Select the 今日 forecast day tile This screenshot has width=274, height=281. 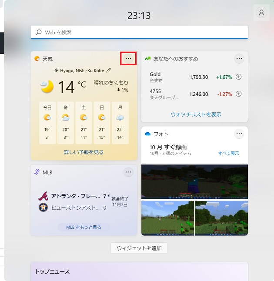tap(47, 123)
